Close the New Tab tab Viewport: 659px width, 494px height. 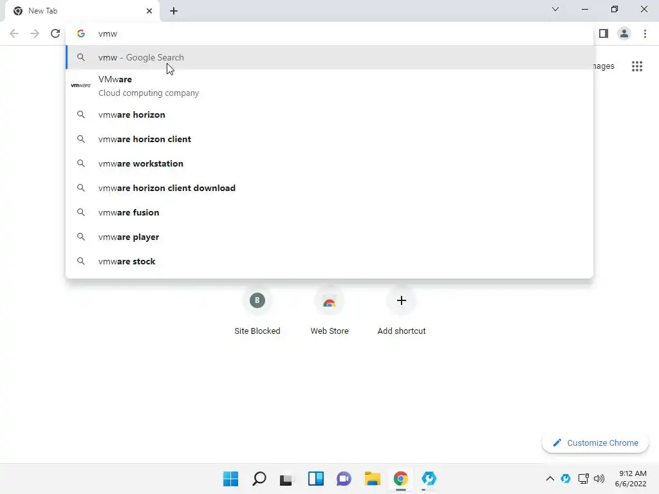[149, 11]
